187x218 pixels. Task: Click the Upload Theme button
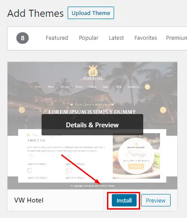coord(91,13)
